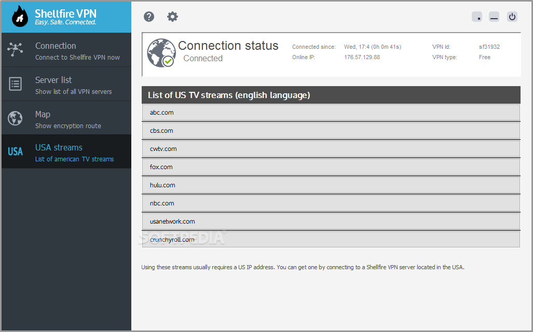Open the Connection menu item

click(x=66, y=50)
